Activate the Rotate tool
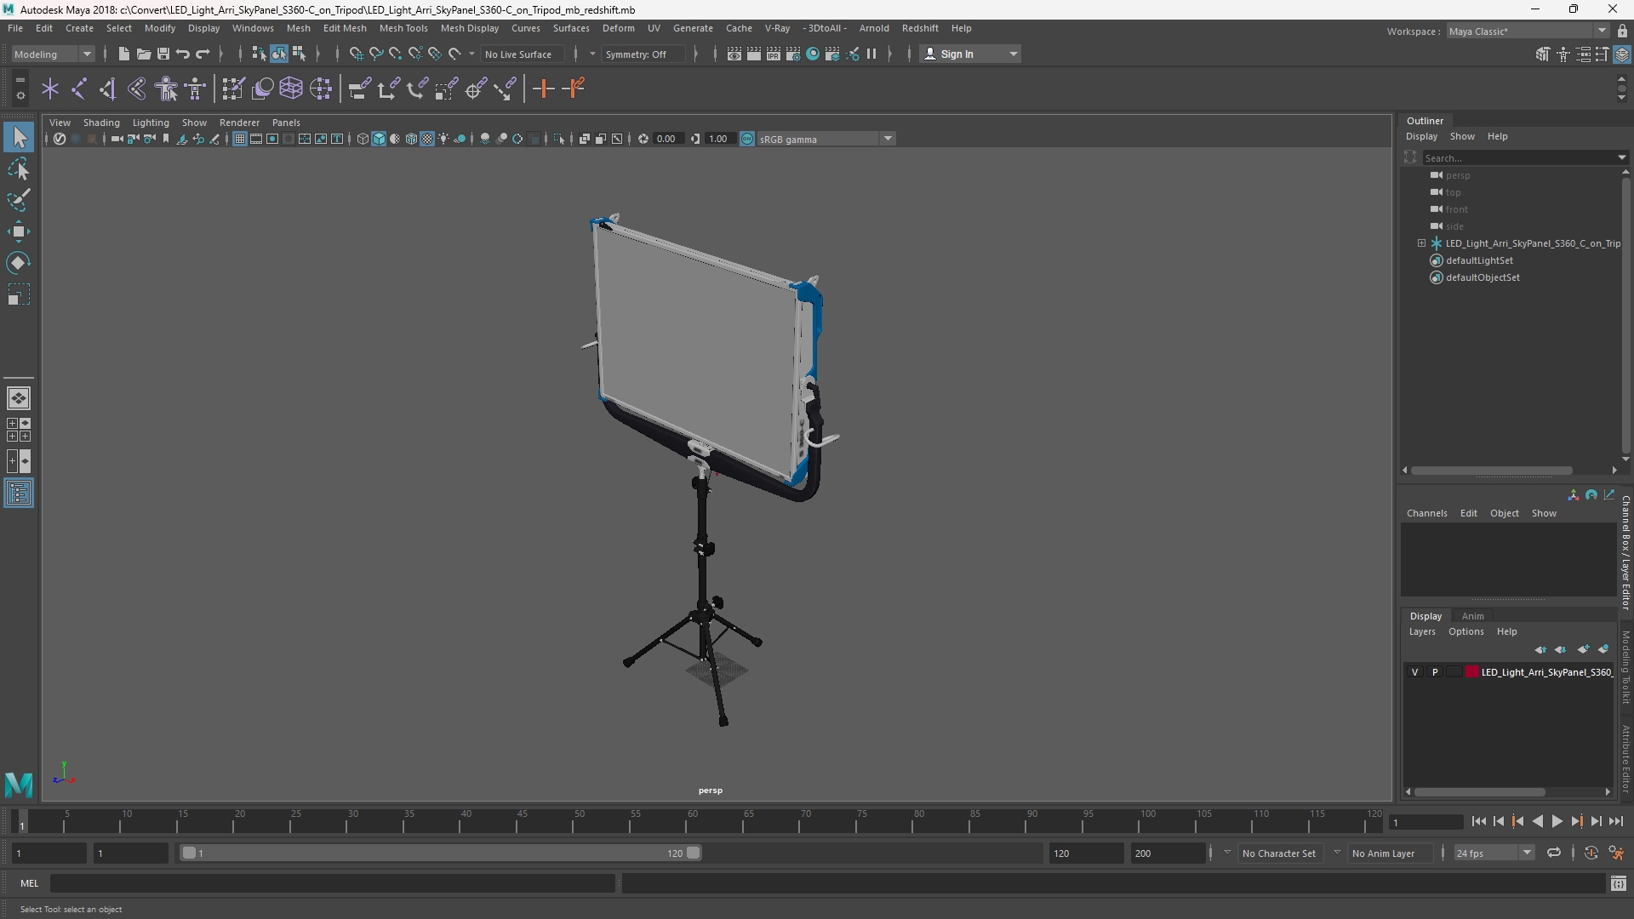Viewport: 1634px width, 919px height. tap(19, 263)
